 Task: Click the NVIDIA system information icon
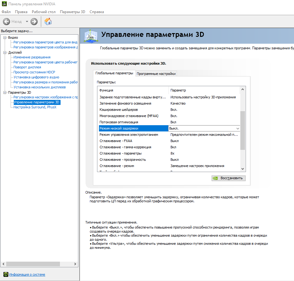(6, 274)
